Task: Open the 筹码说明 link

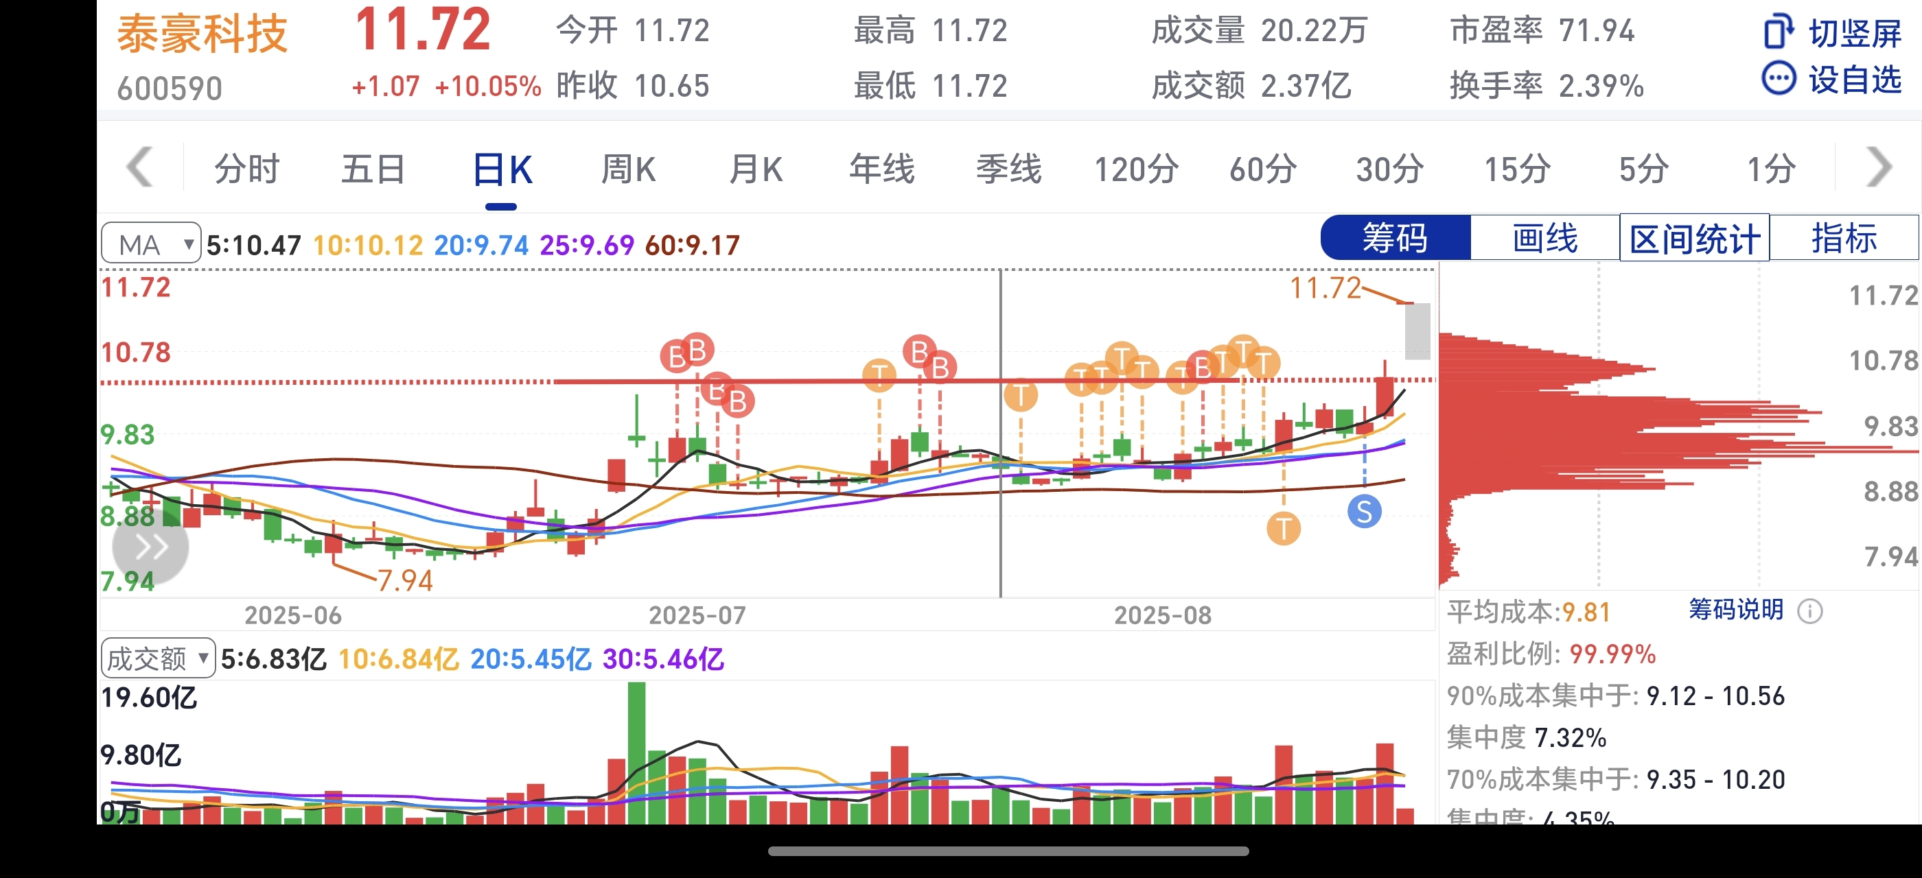Action: click(1735, 610)
